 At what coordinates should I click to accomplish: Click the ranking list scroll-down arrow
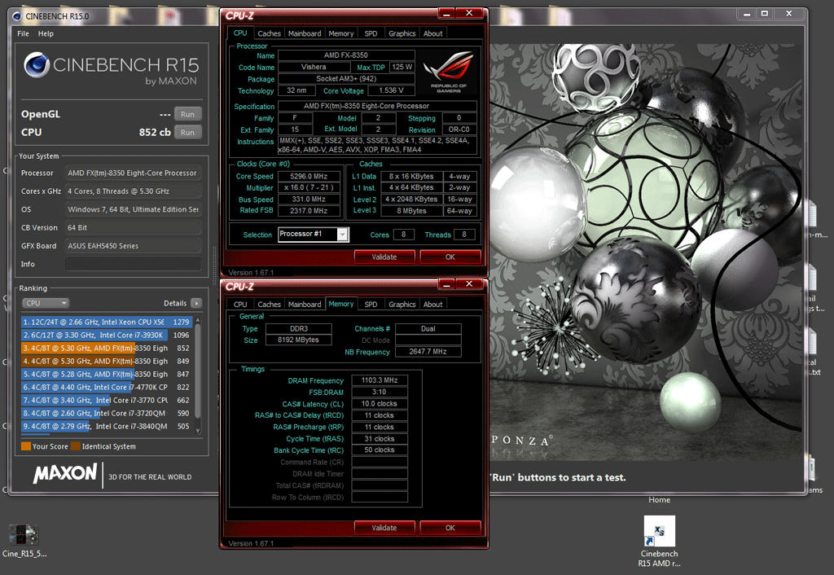198,431
